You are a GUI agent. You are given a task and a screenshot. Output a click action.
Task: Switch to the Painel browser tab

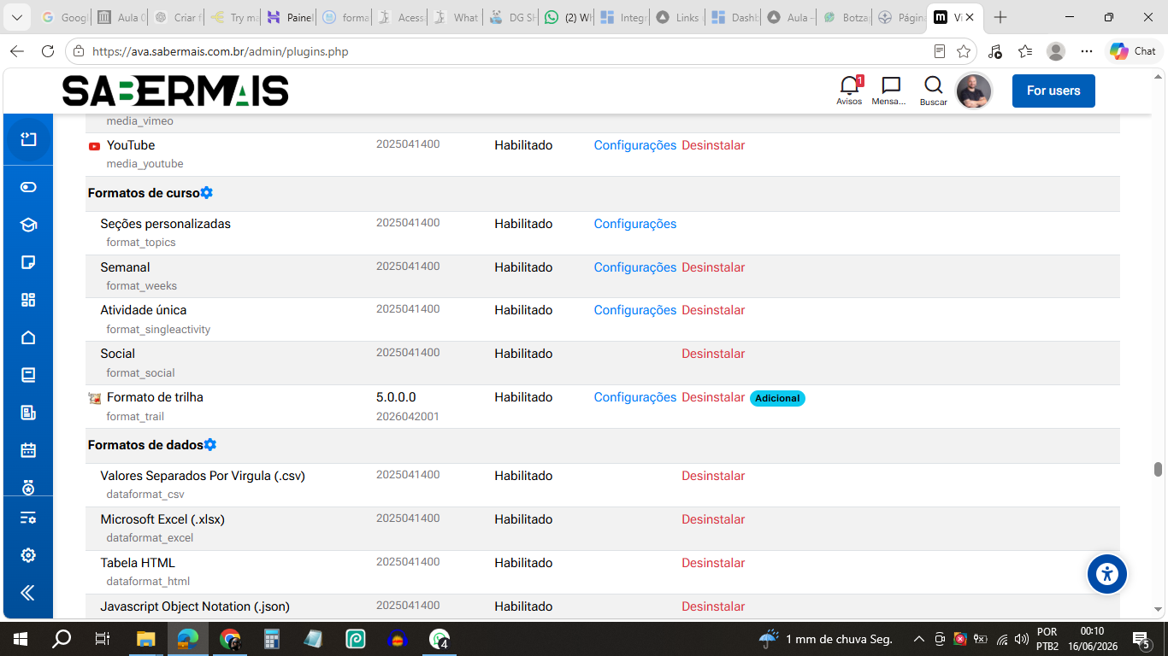tap(290, 17)
